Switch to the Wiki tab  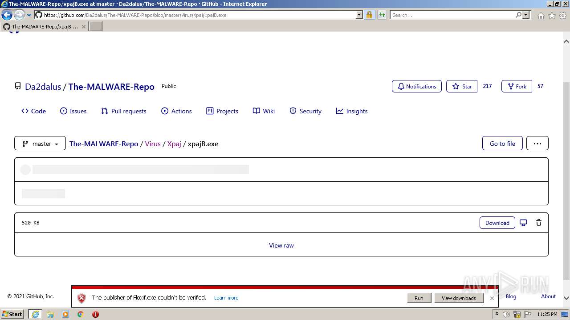coord(264,111)
